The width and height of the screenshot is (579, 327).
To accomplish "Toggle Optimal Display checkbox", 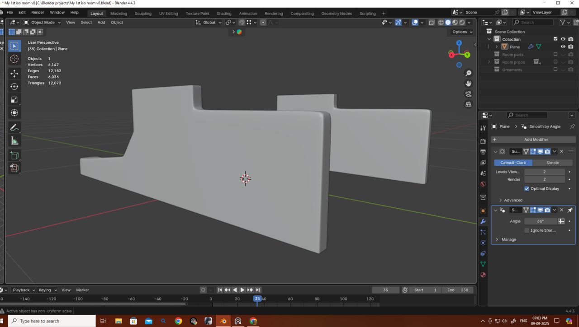I will tap(527, 189).
